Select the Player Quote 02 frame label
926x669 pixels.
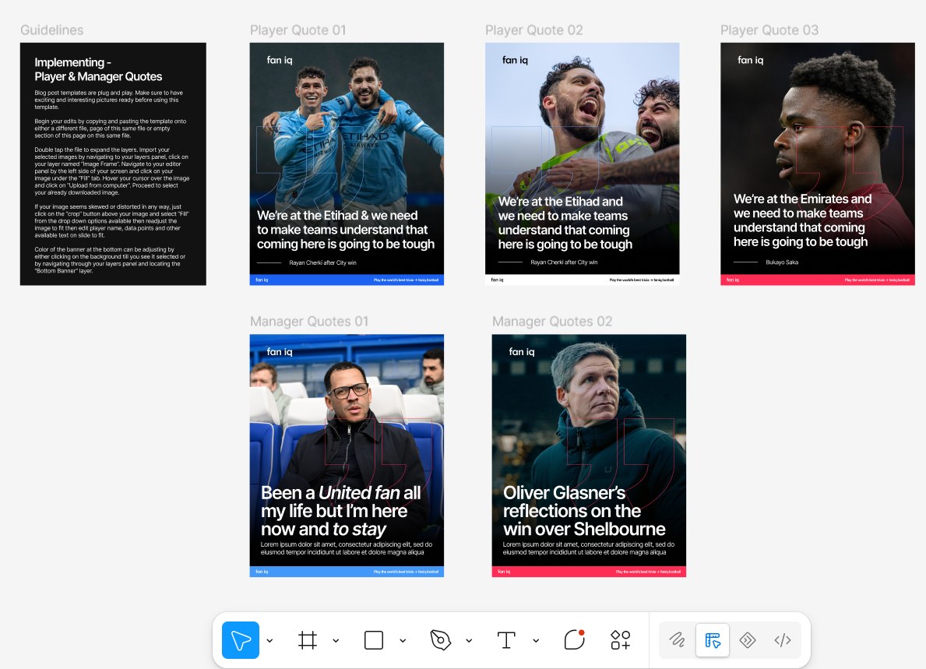[x=533, y=30]
